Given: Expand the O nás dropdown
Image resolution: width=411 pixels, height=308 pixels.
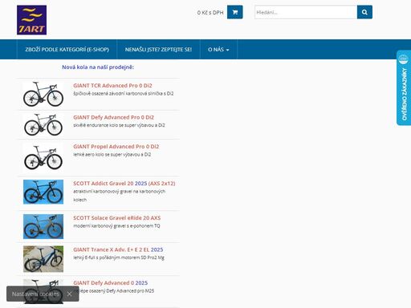Looking at the screenshot, I should coord(218,50).
